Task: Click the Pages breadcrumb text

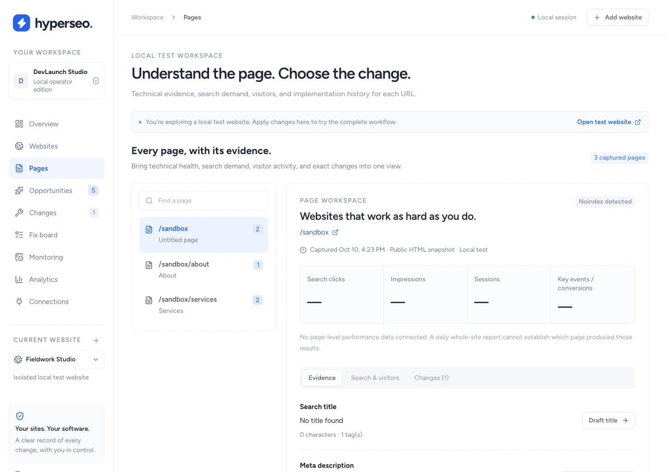Action: [192, 18]
